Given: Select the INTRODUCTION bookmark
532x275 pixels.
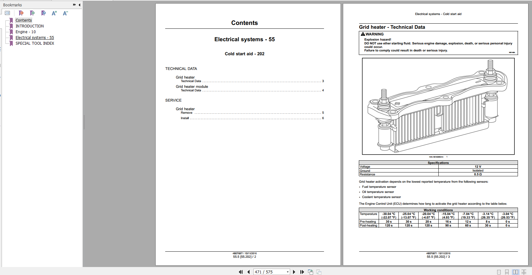Looking at the screenshot, I should [30, 26].
